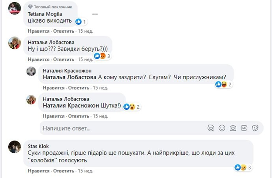Reply to Tetiana Mogila's comment

tap(64, 31)
